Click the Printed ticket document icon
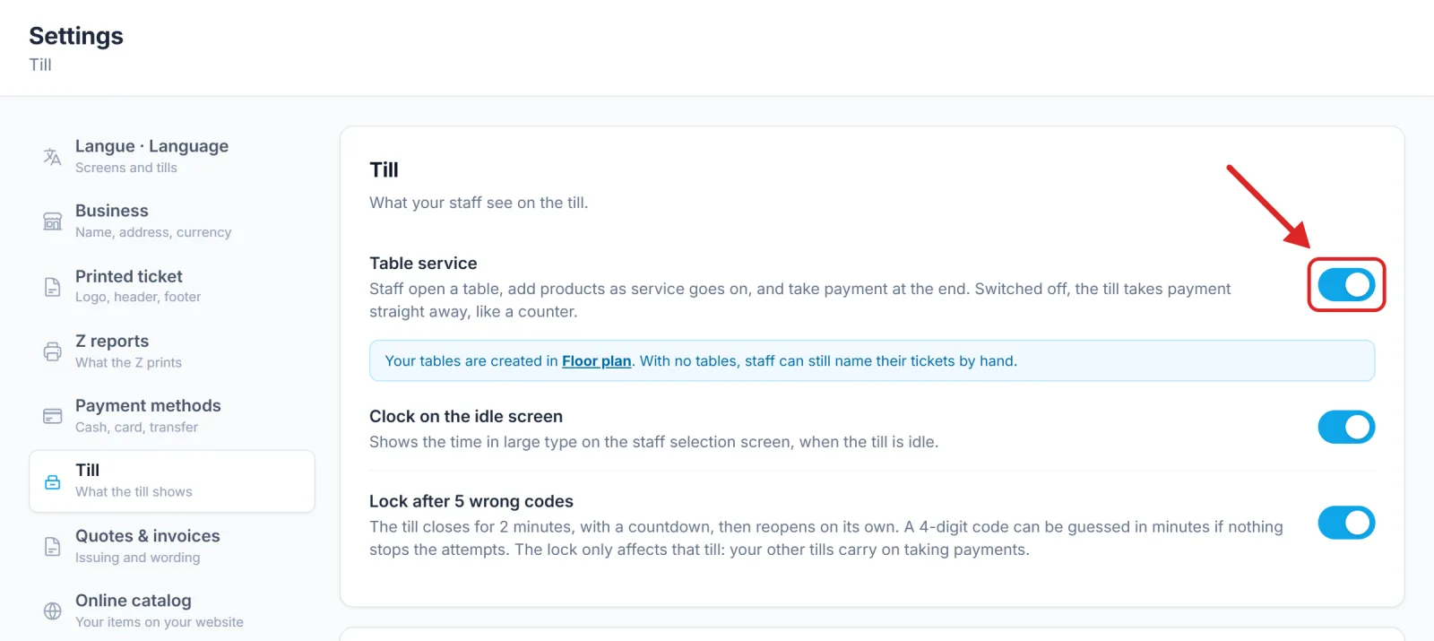This screenshot has width=1434, height=641. [53, 287]
